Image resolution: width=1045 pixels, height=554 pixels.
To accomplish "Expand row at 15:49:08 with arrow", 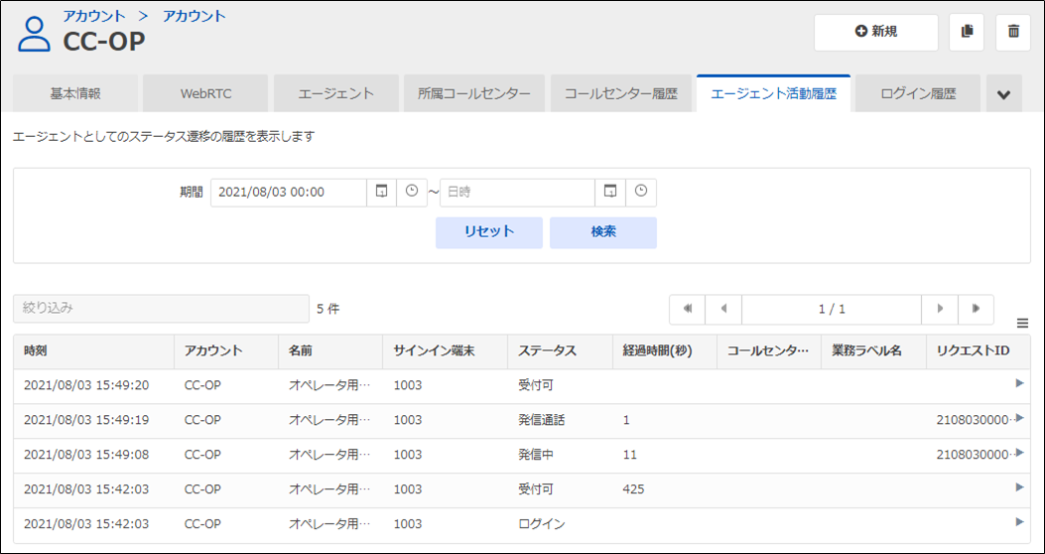I will point(1019,453).
